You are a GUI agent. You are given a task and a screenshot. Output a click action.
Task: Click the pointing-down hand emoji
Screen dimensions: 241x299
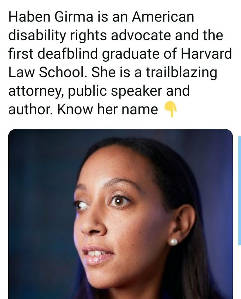click(171, 109)
